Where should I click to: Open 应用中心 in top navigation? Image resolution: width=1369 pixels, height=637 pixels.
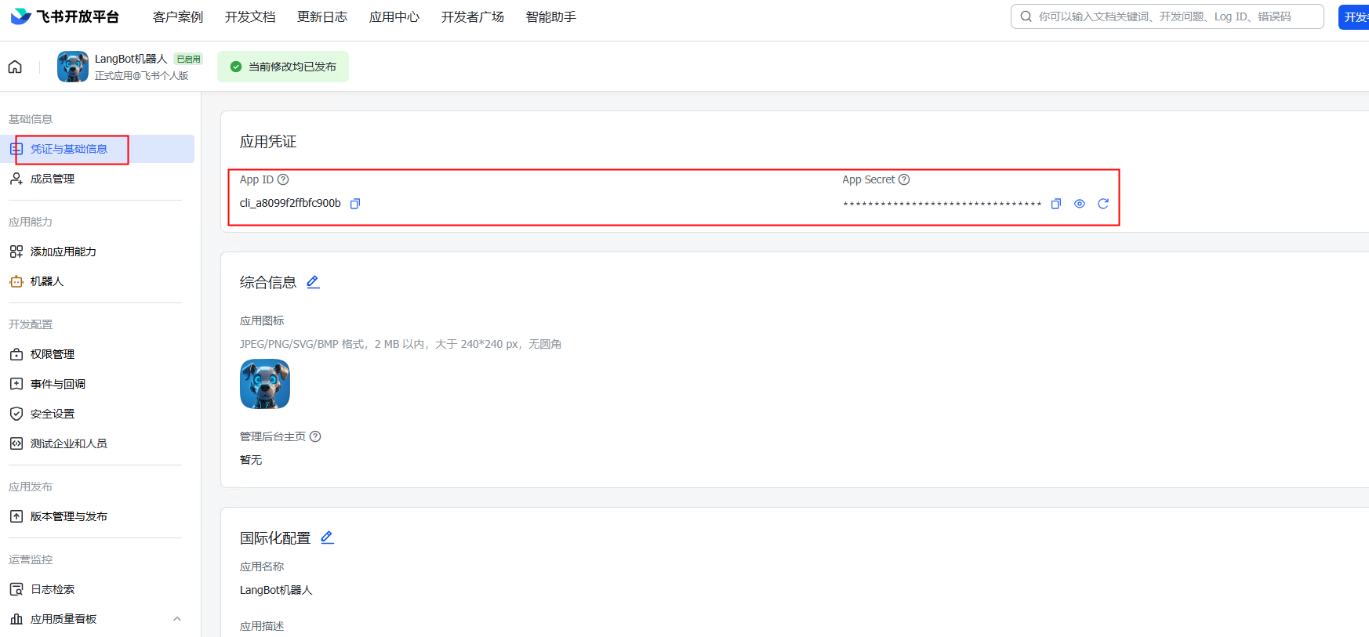(394, 16)
